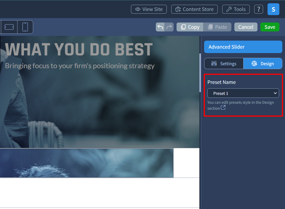Switch to the Settings tab
285x209 pixels.
[x=224, y=63]
